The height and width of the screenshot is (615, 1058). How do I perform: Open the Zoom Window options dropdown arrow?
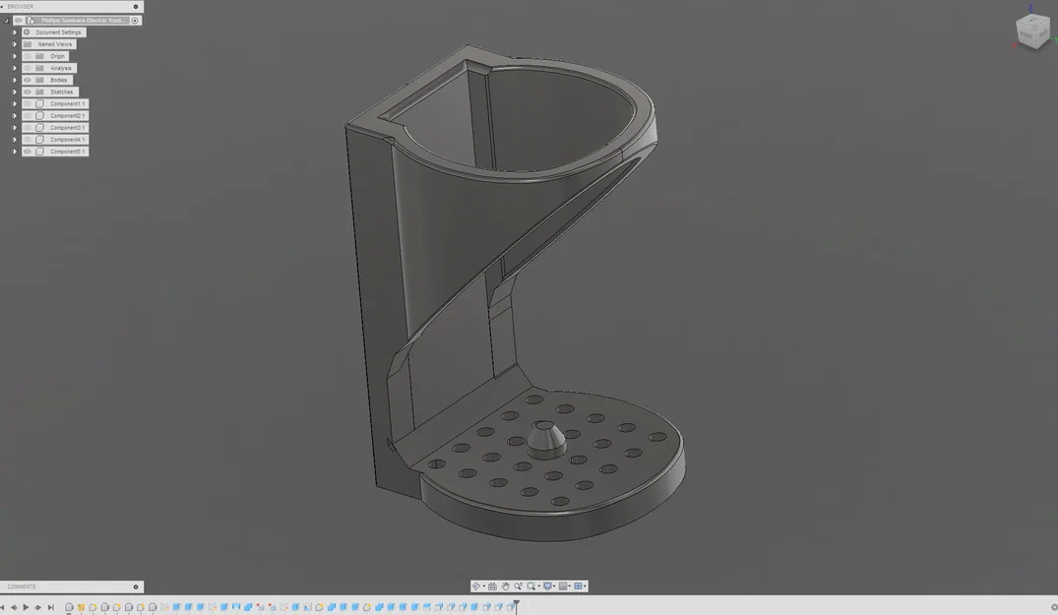point(539,586)
